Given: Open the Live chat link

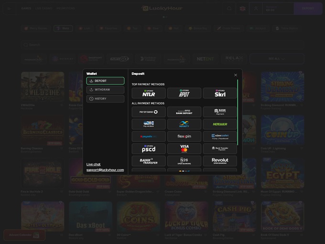Looking at the screenshot, I should (93, 164).
